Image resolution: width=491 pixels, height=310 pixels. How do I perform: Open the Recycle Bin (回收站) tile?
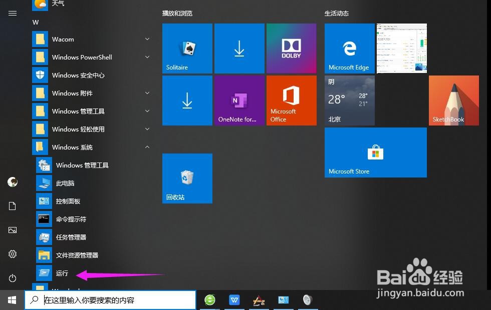coord(187,178)
